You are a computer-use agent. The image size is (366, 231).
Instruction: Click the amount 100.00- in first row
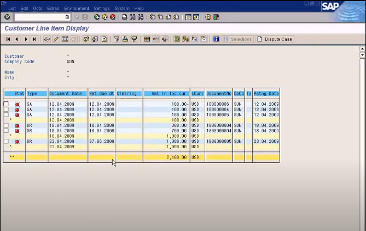coord(180,104)
